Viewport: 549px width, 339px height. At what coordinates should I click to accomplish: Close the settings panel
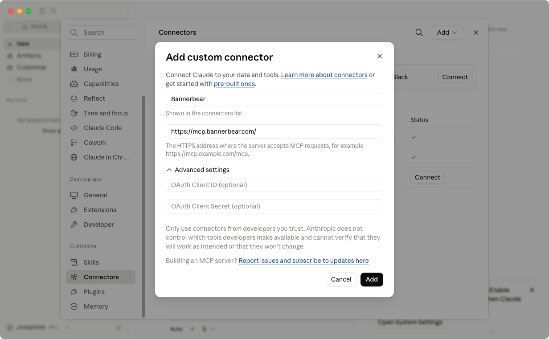476,33
